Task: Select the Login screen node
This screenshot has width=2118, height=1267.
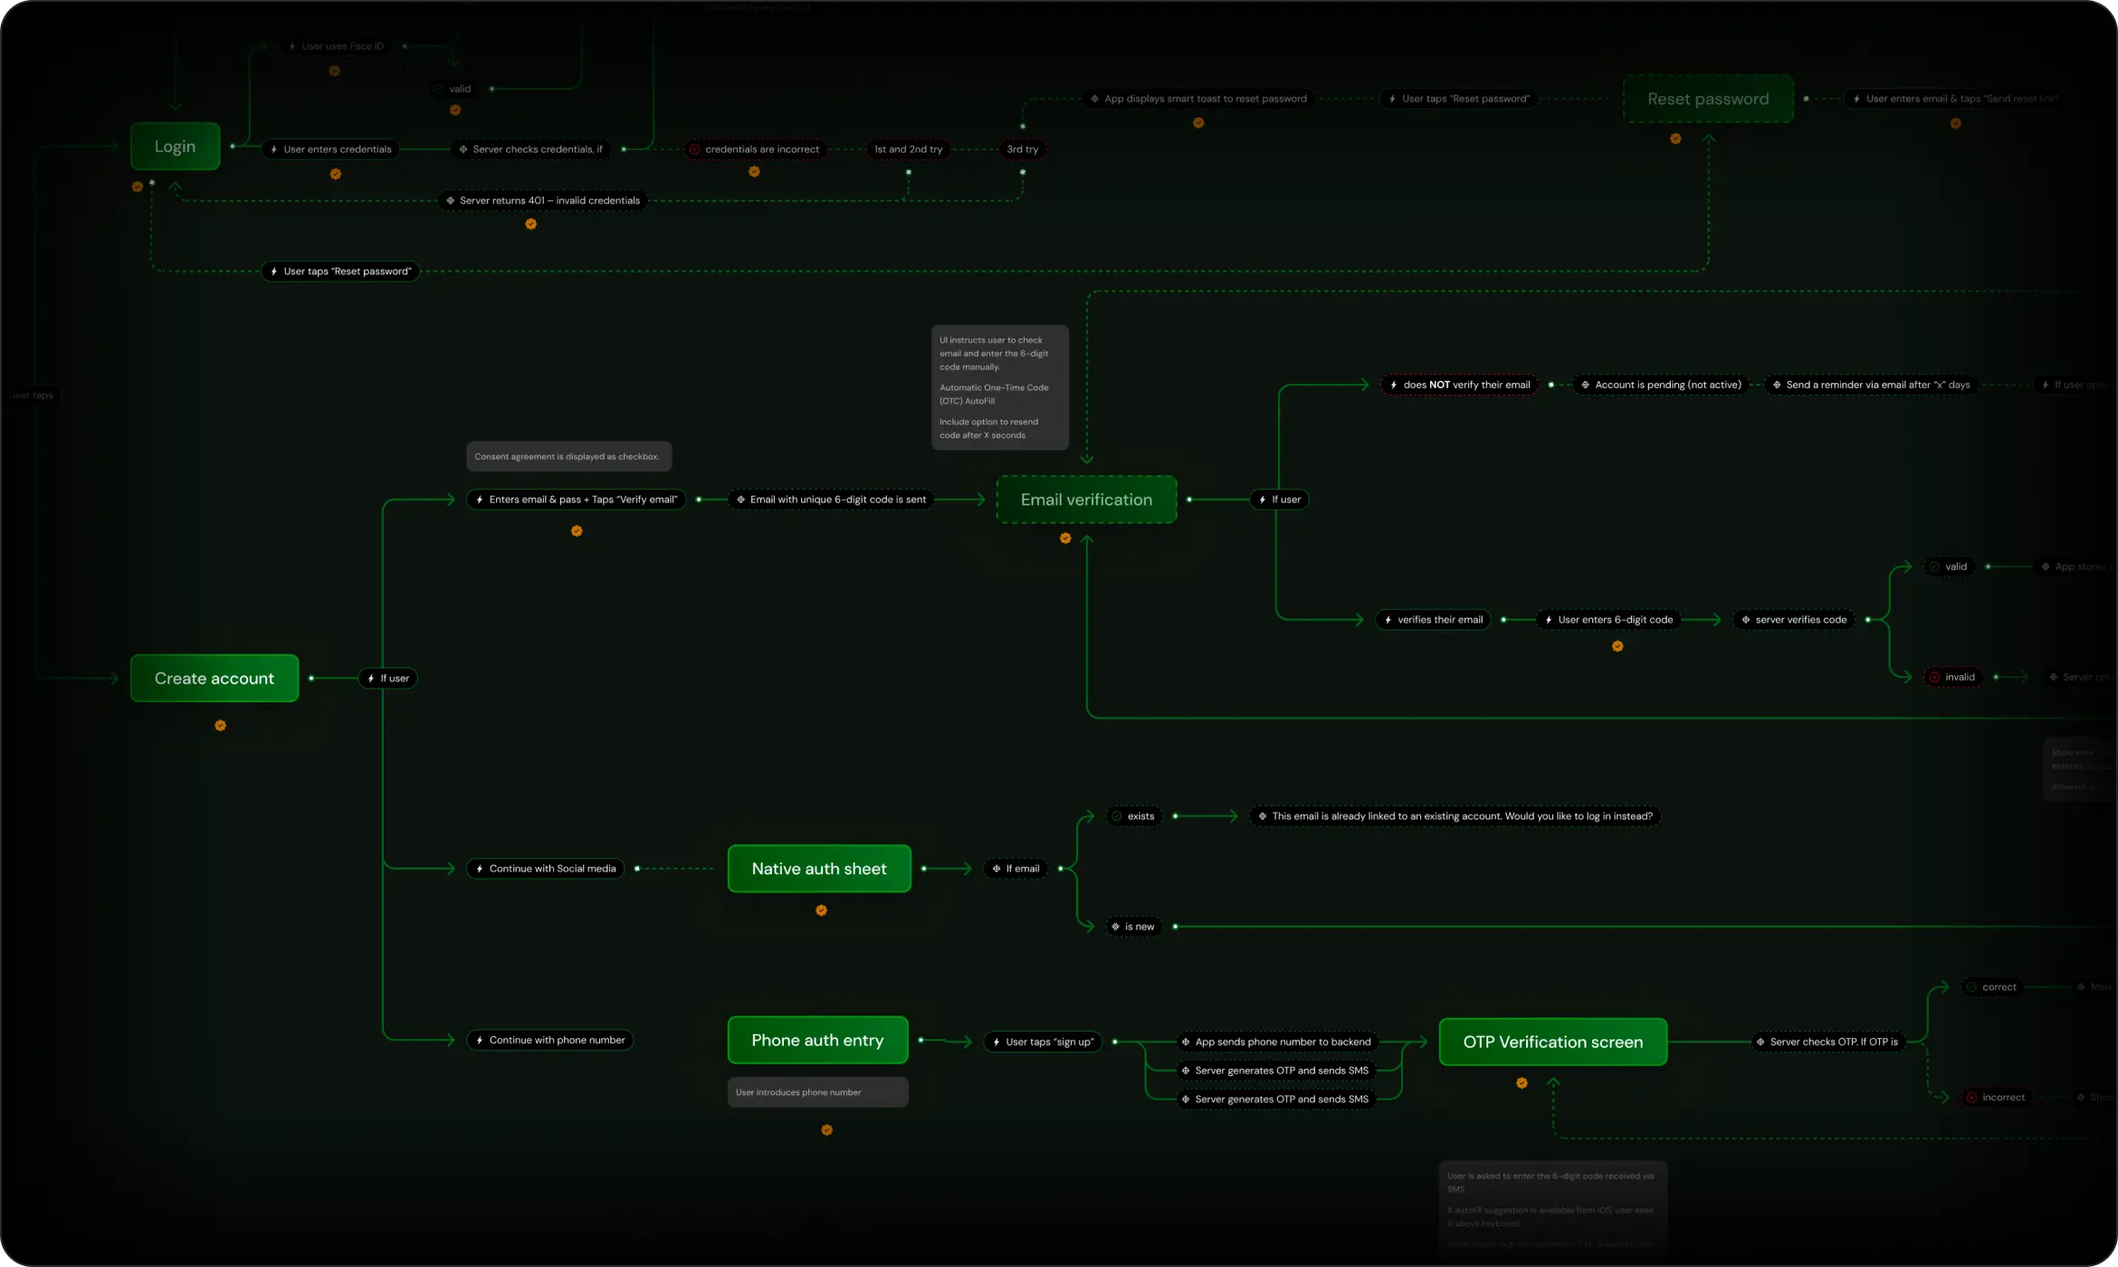Action: tap(175, 147)
